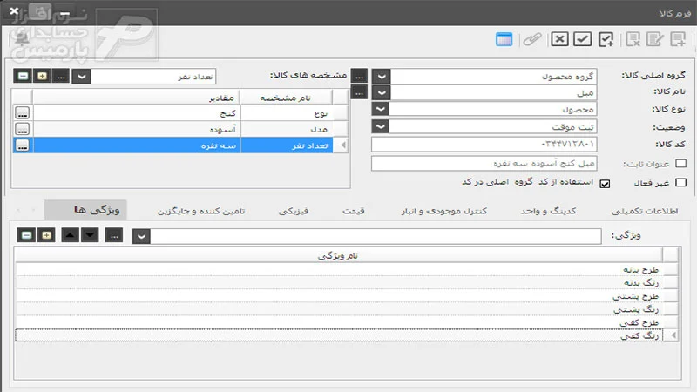Click the مدل specification name cell

(287, 129)
